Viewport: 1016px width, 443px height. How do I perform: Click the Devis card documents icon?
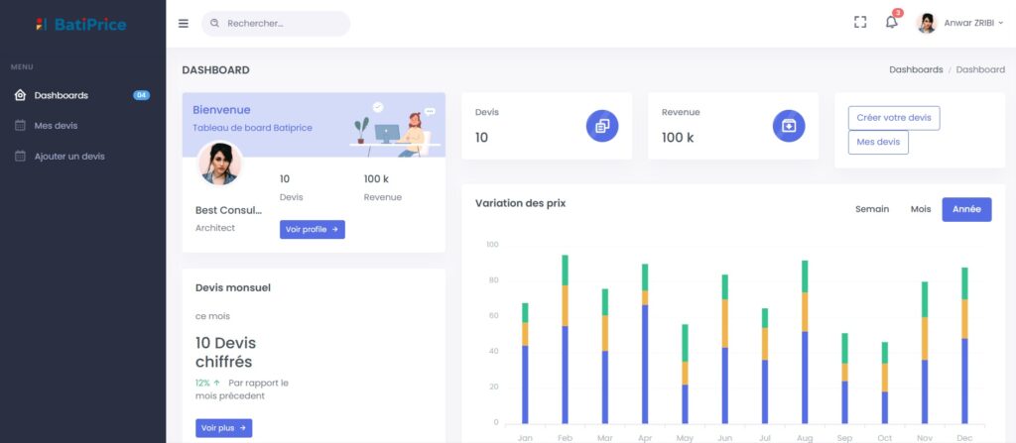(x=601, y=126)
